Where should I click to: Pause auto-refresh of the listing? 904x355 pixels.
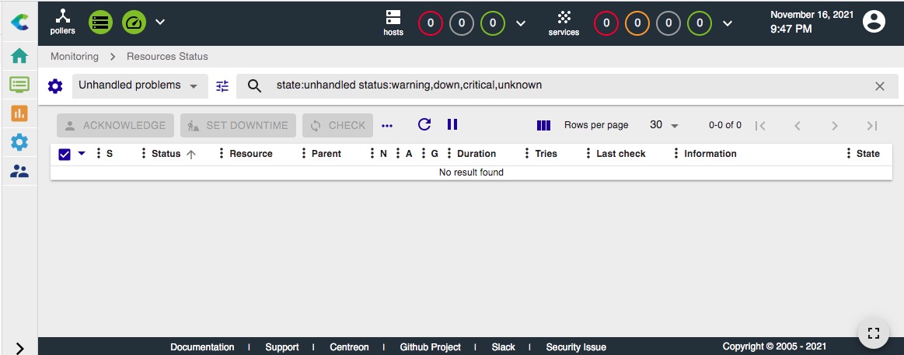click(x=452, y=124)
